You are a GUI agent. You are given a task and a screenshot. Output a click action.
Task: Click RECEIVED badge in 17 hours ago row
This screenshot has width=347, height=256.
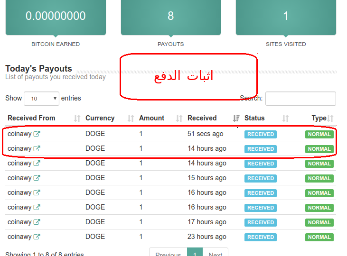point(261,222)
